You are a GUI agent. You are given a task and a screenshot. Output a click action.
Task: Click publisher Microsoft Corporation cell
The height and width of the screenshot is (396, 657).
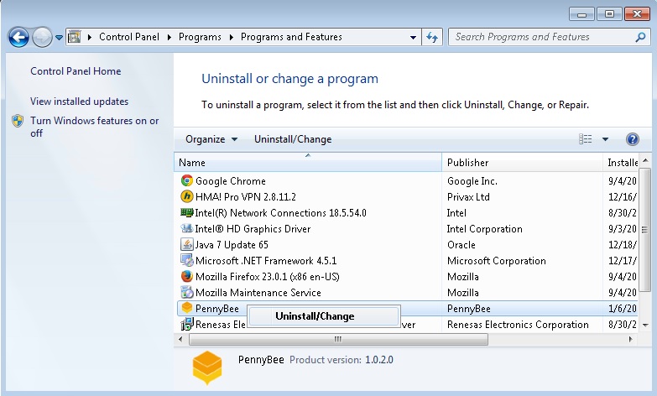[497, 261]
